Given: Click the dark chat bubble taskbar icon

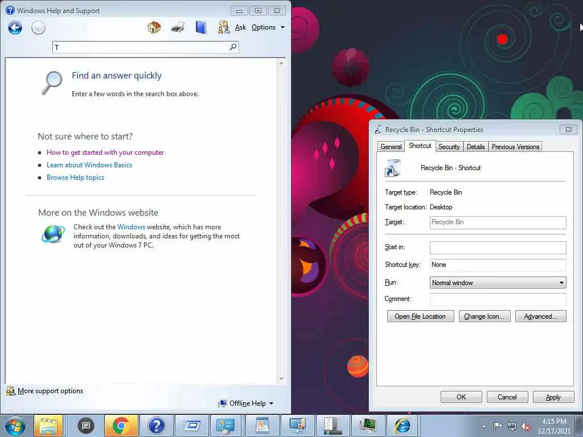Looking at the screenshot, I should 86,426.
